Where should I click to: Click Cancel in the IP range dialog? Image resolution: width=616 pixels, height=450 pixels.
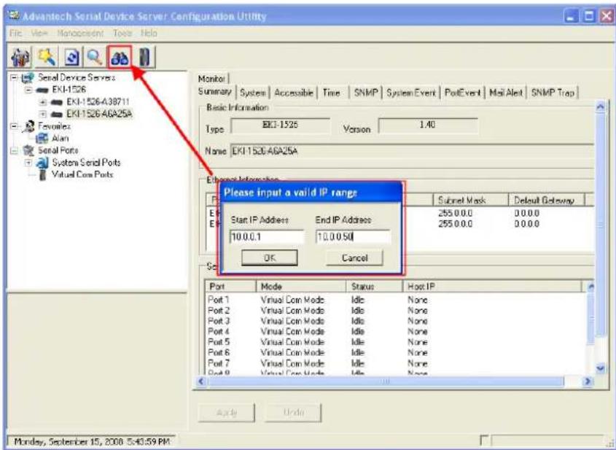[354, 257]
